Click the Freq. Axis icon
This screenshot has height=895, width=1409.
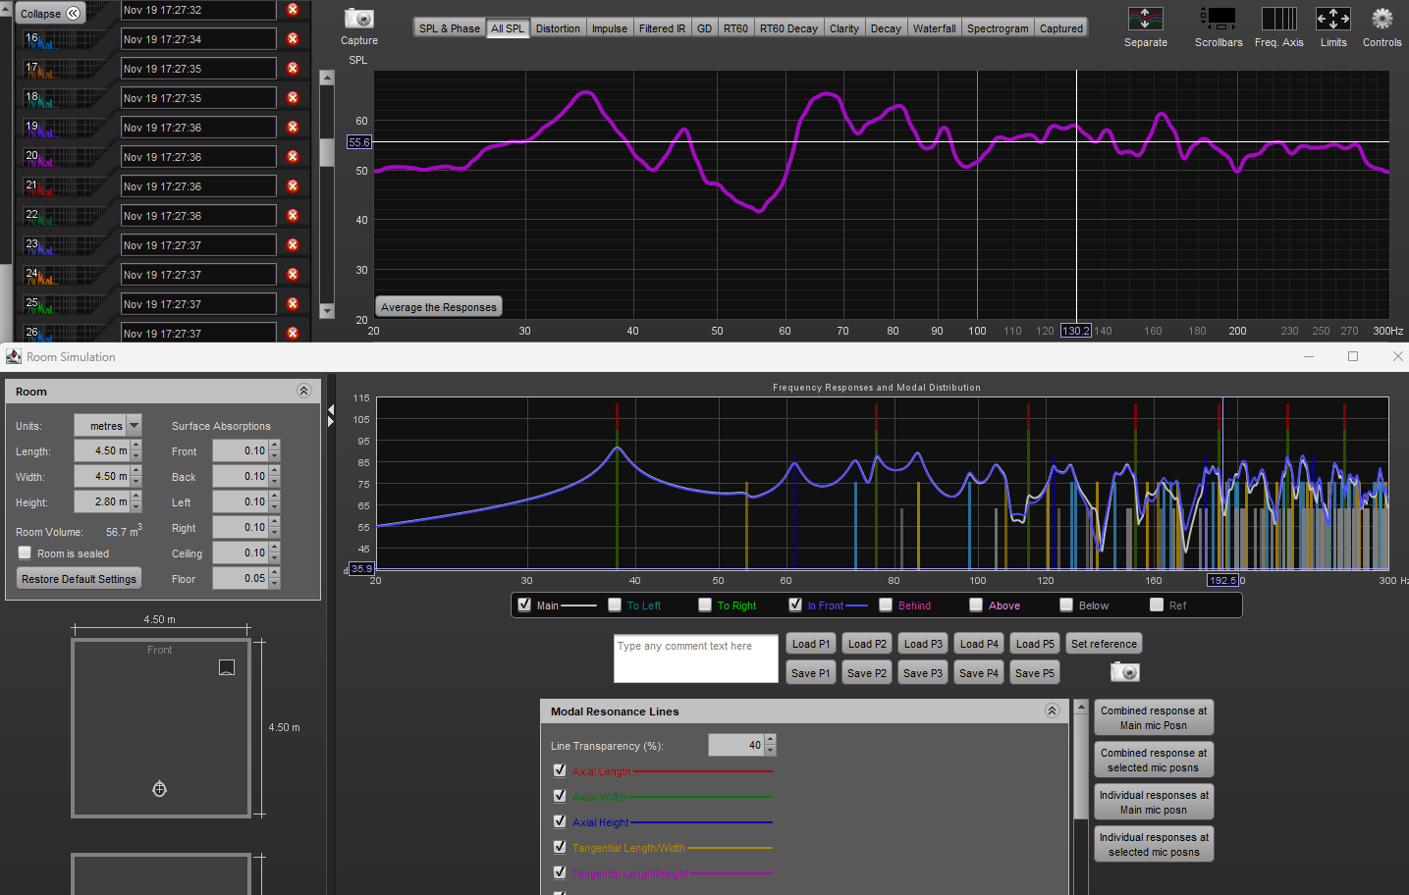pos(1278,19)
